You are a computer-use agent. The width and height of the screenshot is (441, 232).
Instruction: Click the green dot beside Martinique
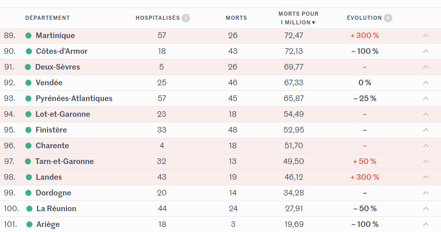click(x=28, y=36)
